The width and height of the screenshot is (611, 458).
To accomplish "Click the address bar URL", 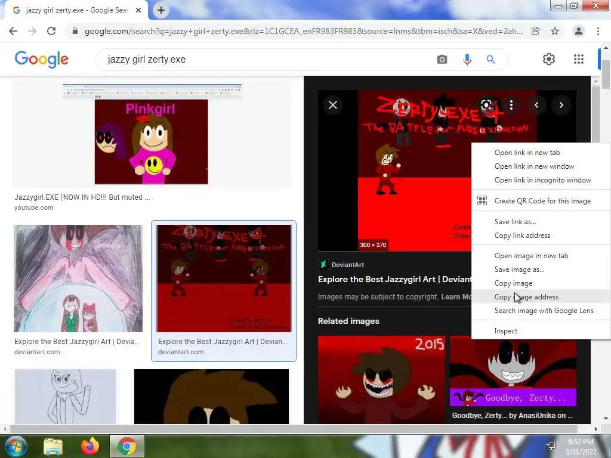I will [304, 31].
